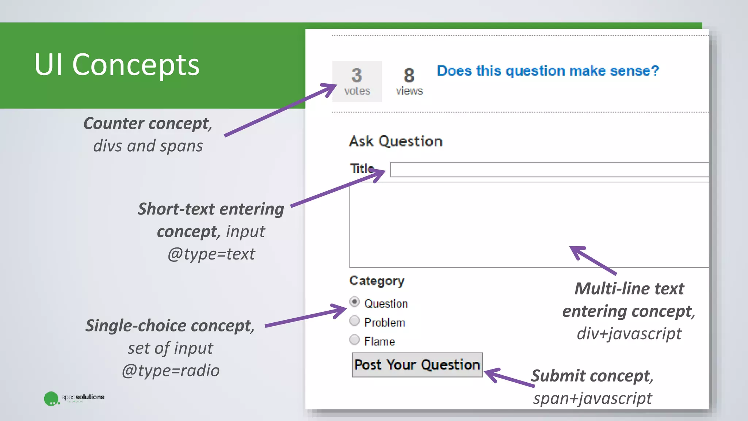The height and width of the screenshot is (421, 748).
Task: Click the specsolutions logo
Action: [74, 398]
